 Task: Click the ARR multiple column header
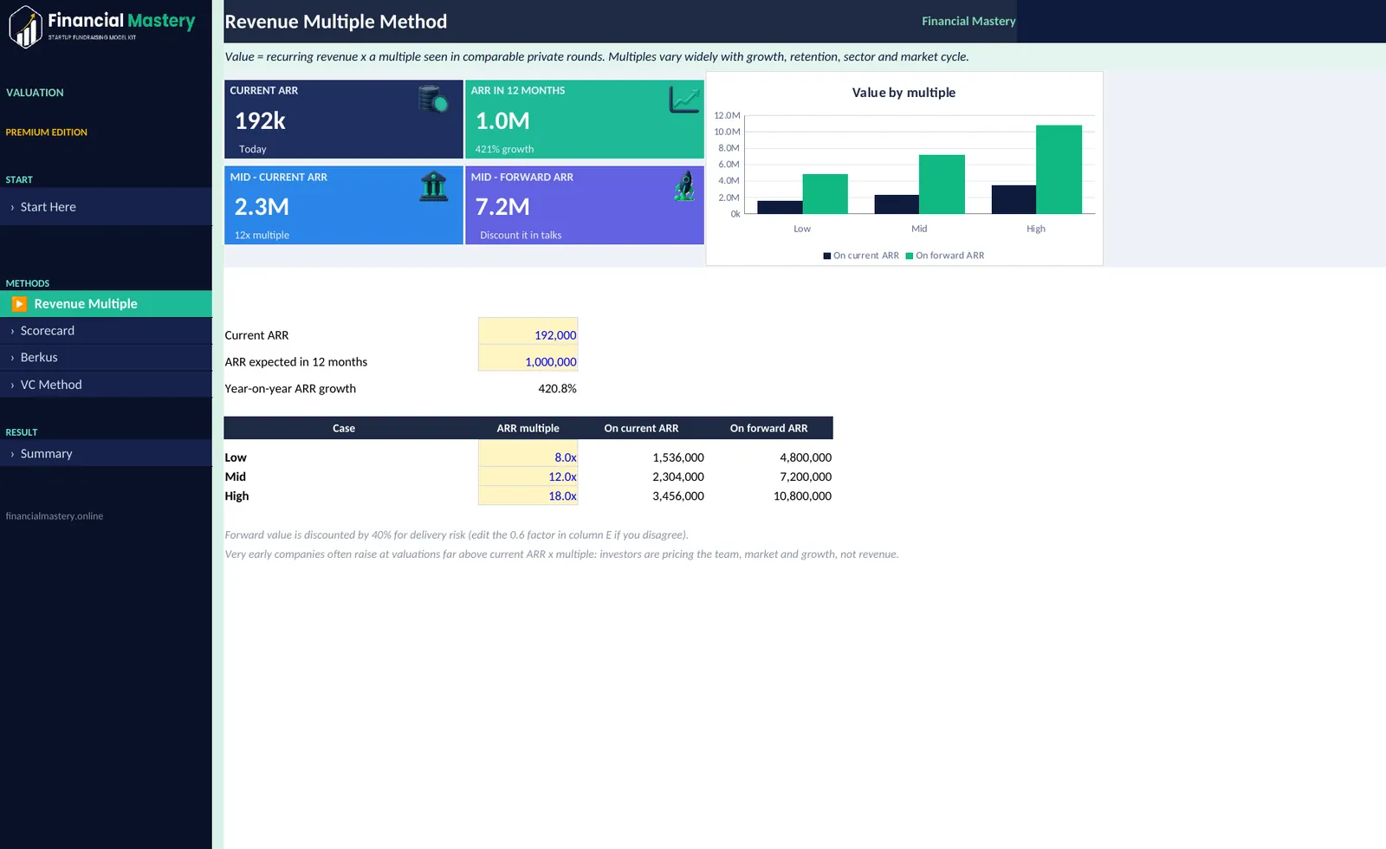point(528,428)
